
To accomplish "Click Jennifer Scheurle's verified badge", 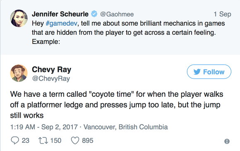I will pos(94,14).
